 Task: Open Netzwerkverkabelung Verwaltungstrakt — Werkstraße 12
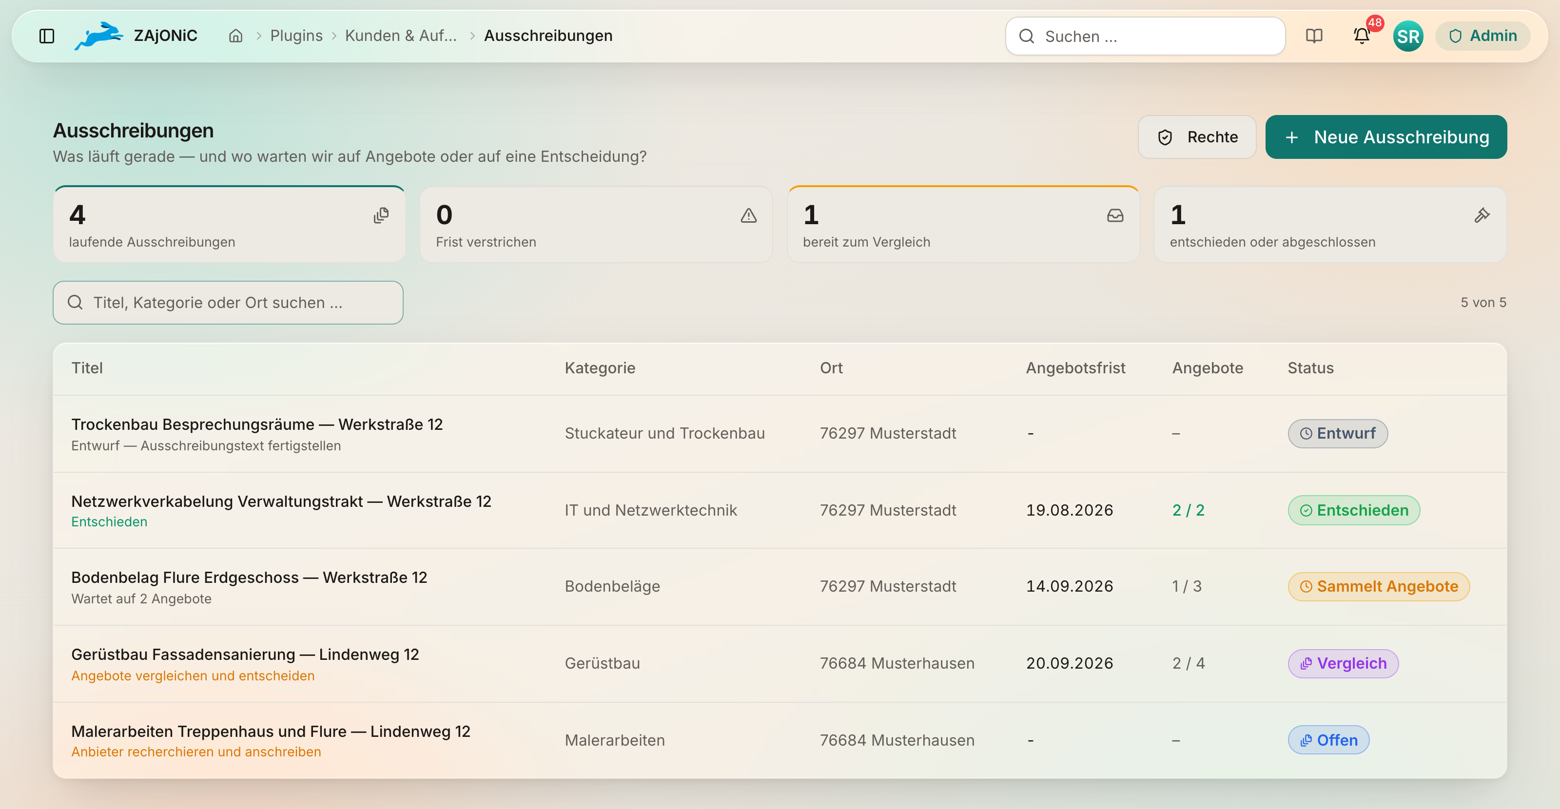[x=281, y=501]
